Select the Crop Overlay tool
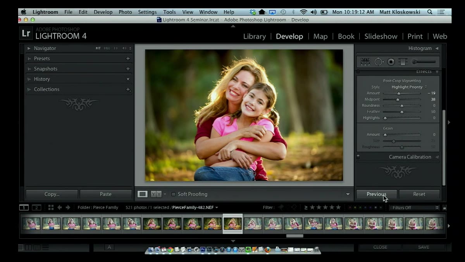This screenshot has height=262, width=465. click(x=365, y=62)
